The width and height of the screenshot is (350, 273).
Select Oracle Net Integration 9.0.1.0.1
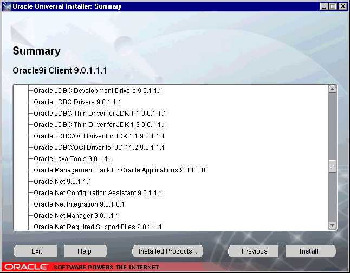79,204
